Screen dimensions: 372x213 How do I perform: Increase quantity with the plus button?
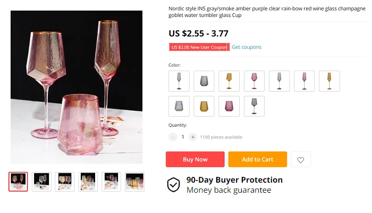[x=193, y=137]
